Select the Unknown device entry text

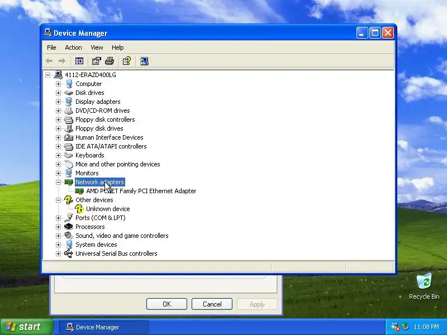[x=108, y=209]
